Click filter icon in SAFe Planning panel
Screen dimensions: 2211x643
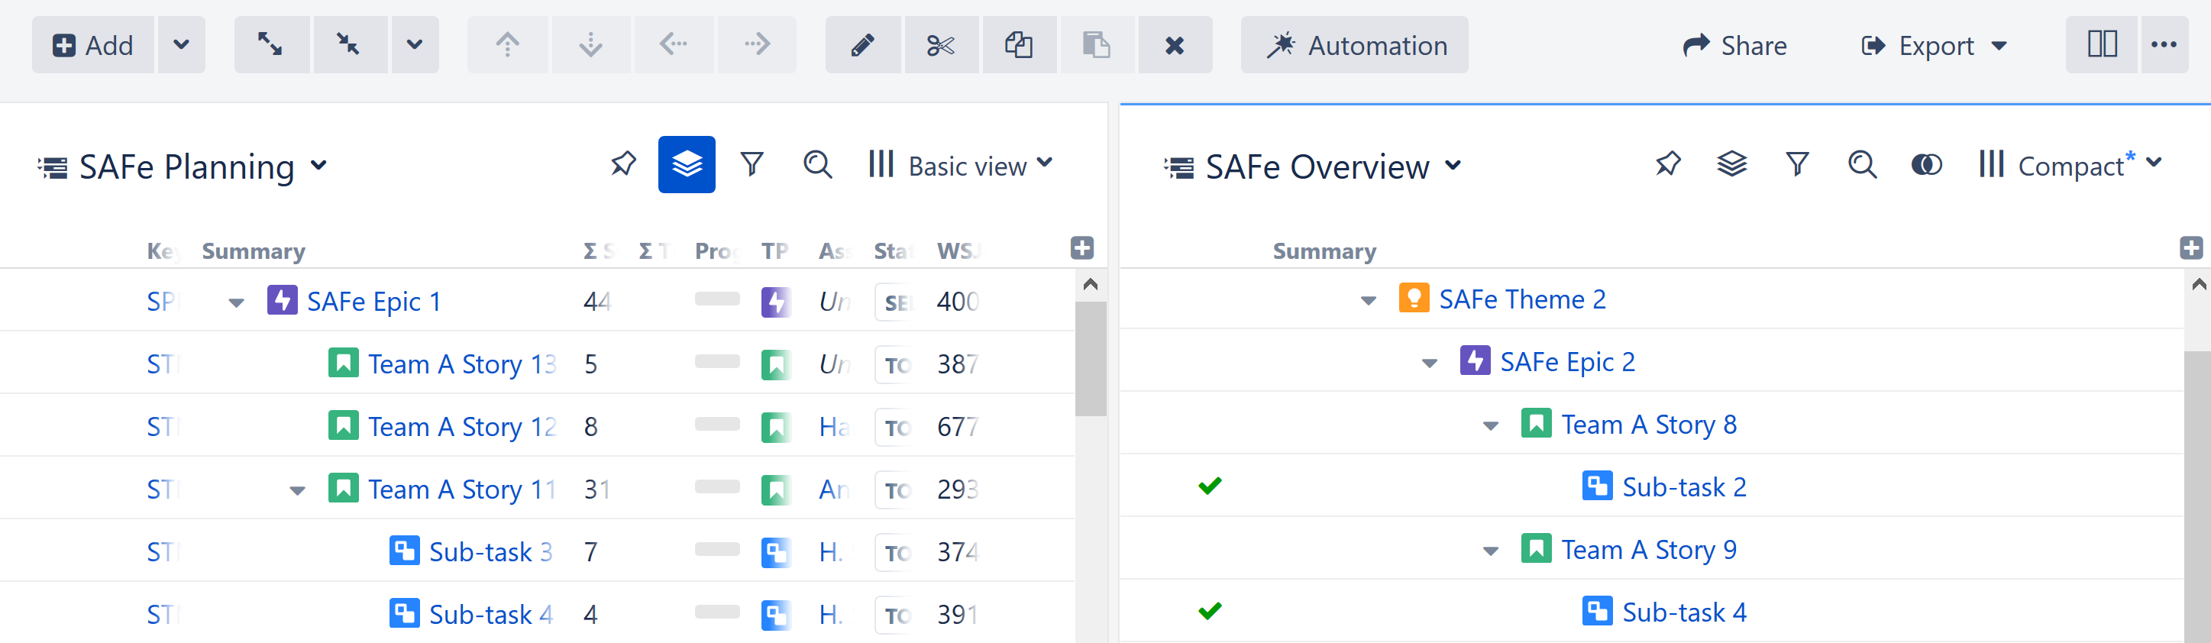coord(752,164)
